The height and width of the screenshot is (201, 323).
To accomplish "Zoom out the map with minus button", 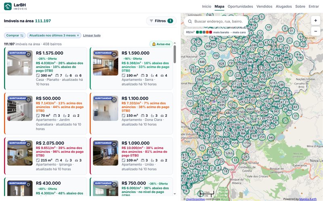I will tap(316, 31).
